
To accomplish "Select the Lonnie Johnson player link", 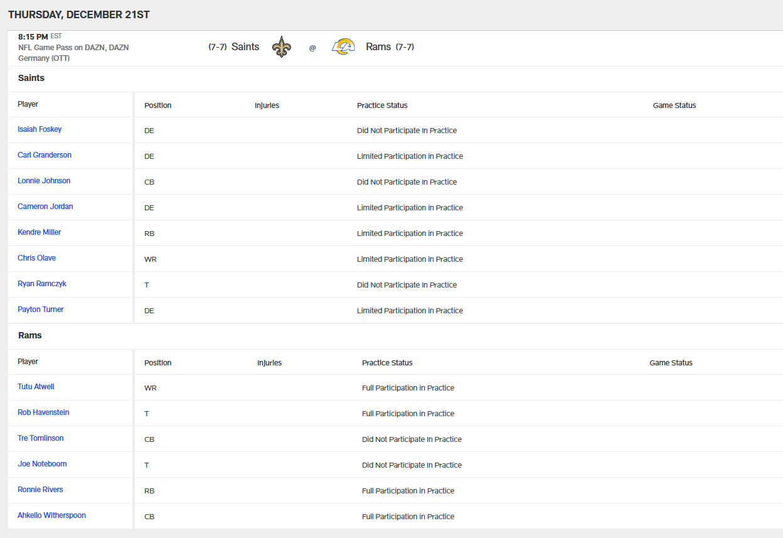I will pos(44,181).
